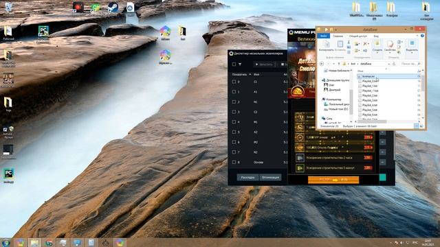Tick the checkbox for instance row 1

[234, 92]
